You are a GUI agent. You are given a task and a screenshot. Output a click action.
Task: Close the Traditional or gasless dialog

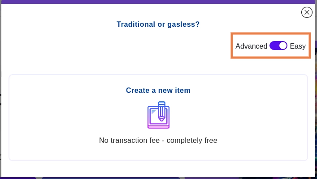[x=307, y=12]
